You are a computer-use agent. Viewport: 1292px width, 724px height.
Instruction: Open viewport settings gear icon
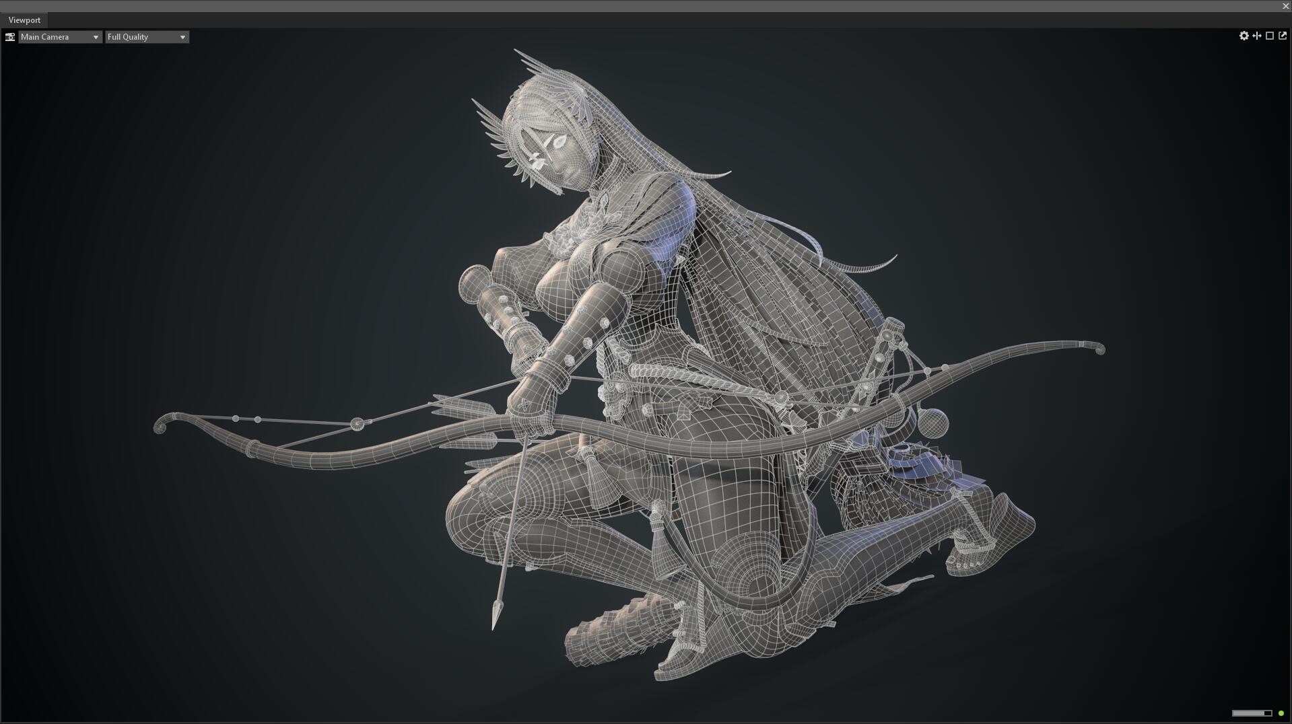click(1244, 36)
